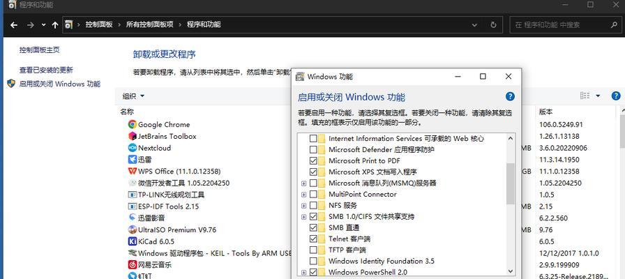Check Internet Information Services 可承载的 Web 核心

313,139
